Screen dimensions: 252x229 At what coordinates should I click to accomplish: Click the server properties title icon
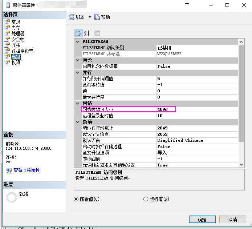pos(8,5)
